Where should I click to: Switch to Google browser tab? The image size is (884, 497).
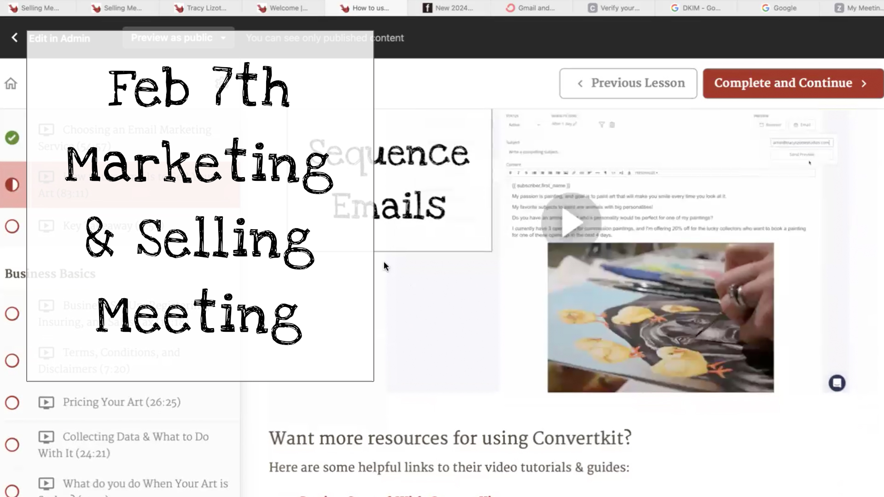(x=779, y=8)
